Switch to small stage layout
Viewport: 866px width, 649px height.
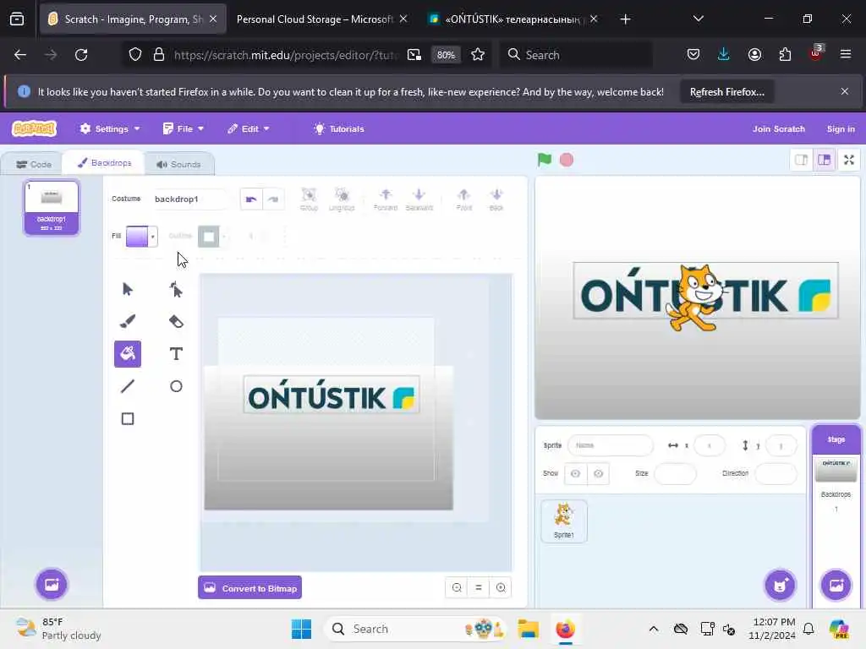[802, 160]
